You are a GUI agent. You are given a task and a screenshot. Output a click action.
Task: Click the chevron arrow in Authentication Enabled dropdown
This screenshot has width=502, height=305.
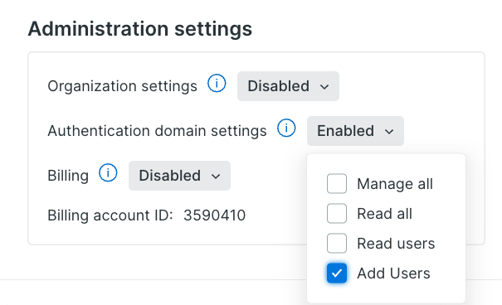coord(389,132)
